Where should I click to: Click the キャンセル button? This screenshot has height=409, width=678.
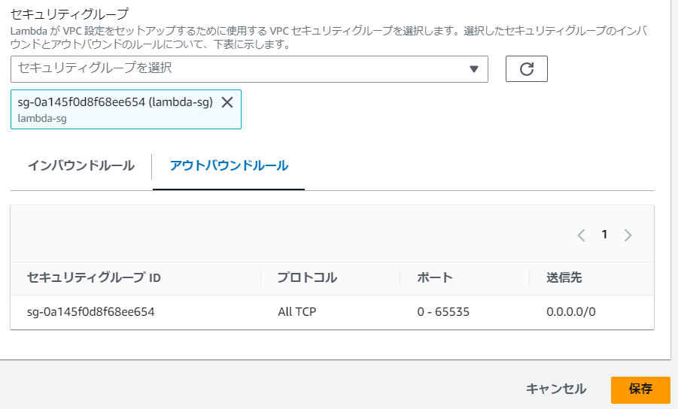(x=555, y=389)
